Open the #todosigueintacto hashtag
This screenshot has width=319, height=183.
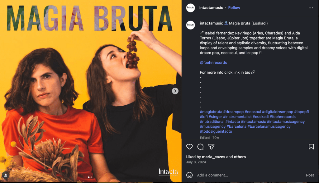pyautogui.click(x=216, y=131)
